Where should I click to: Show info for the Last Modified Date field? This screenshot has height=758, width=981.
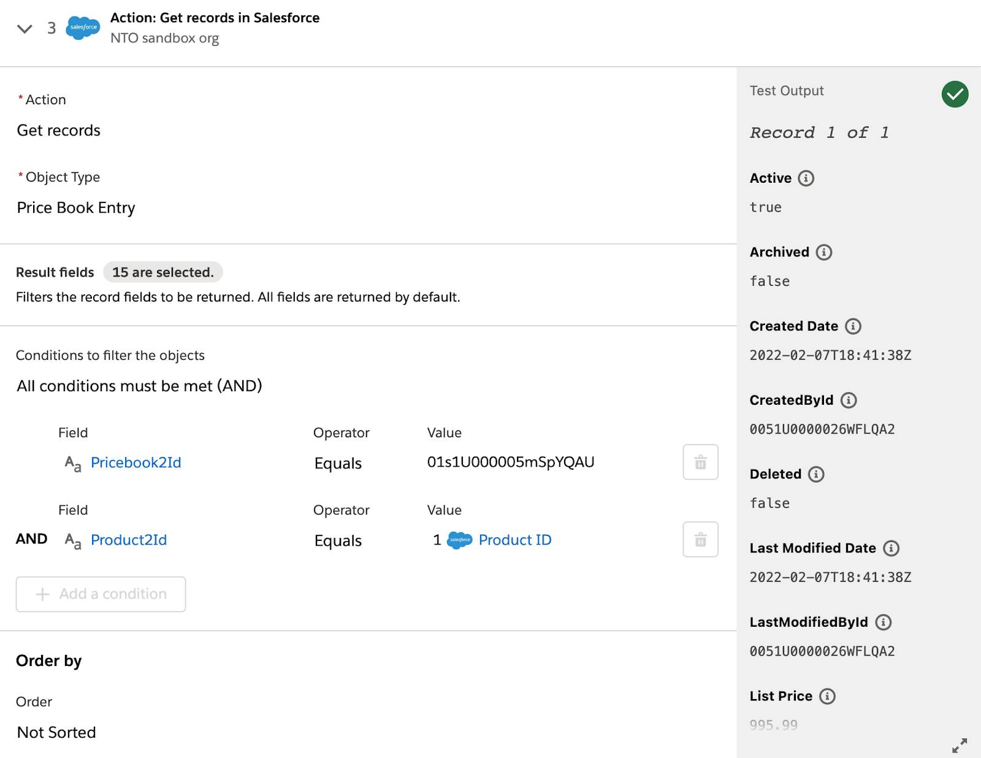point(891,548)
